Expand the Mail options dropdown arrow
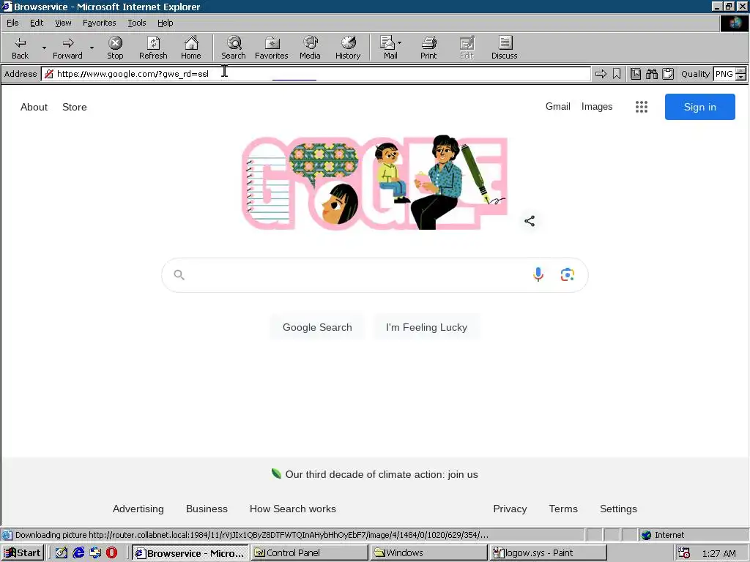The image size is (750, 562). tap(399, 42)
